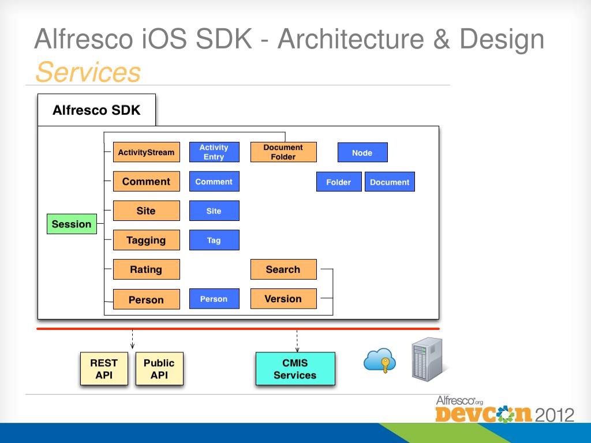Click the cloud with key icon
This screenshot has width=591, height=443.
point(380,361)
